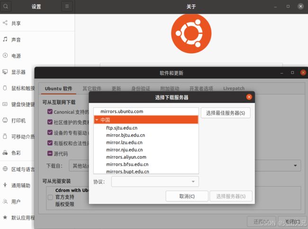Click the 取消(C) cancel button

(x=187, y=196)
